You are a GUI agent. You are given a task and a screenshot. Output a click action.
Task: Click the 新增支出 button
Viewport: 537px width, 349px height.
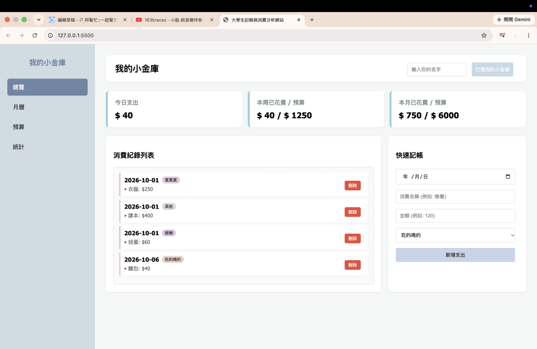455,255
